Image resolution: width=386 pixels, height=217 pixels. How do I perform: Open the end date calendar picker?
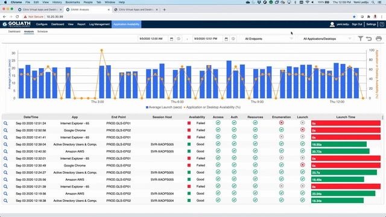tap(226, 39)
